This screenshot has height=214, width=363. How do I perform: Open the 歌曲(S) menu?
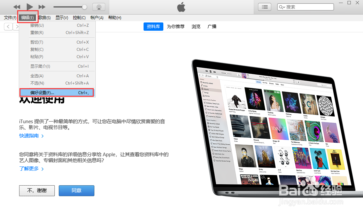click(45, 18)
